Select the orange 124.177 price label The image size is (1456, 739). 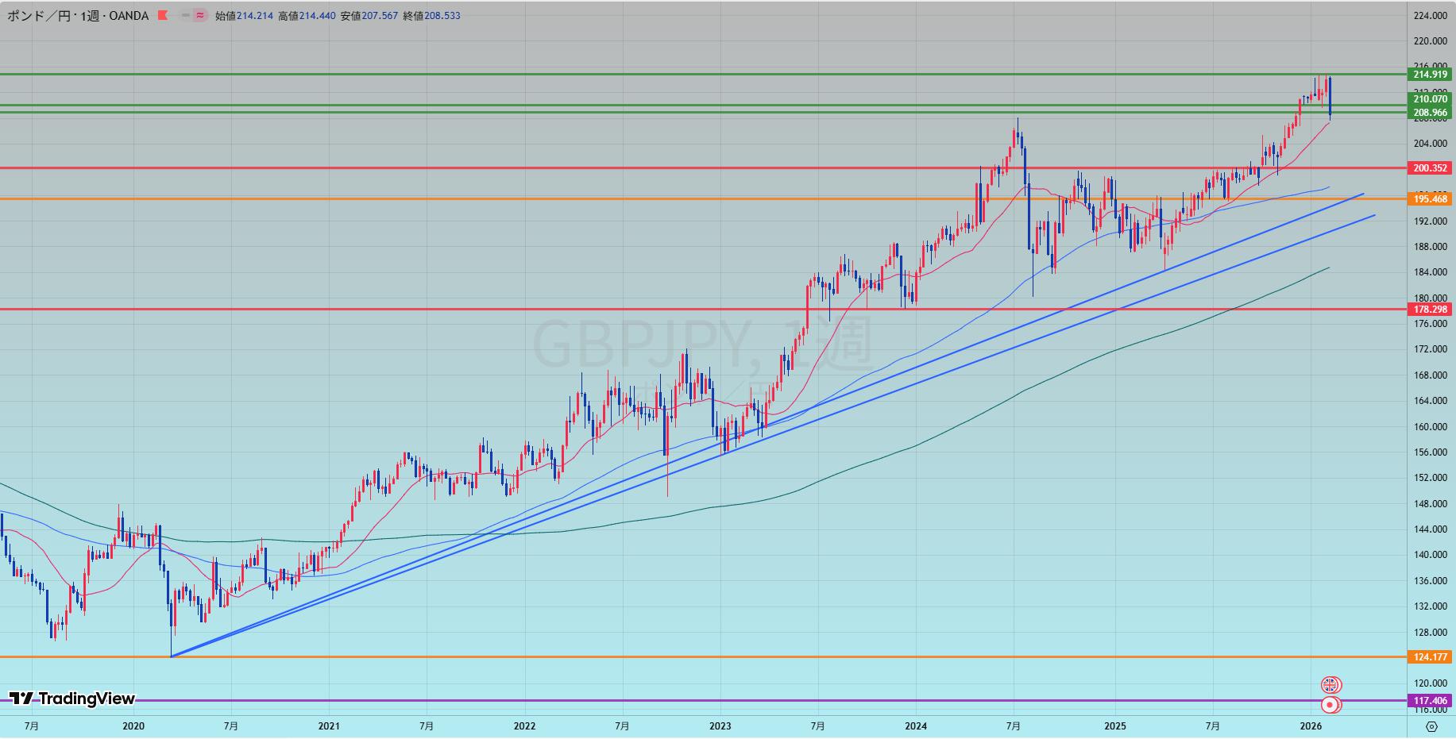click(1430, 657)
